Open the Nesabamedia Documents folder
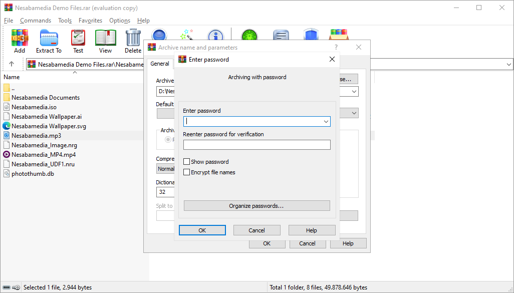 point(45,97)
